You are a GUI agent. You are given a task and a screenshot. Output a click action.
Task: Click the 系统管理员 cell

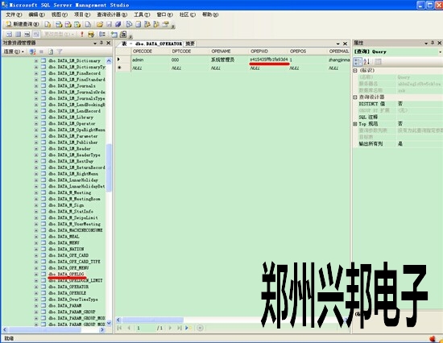pyautogui.click(x=229, y=60)
